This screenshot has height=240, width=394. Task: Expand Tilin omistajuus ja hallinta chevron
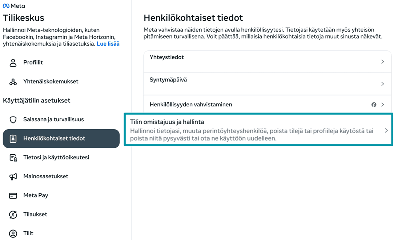[x=386, y=130]
